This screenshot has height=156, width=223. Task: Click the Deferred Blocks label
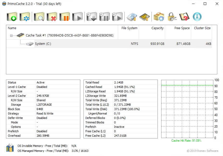95,118
